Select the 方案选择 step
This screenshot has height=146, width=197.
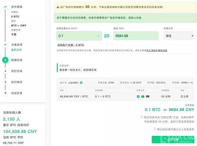17,45
